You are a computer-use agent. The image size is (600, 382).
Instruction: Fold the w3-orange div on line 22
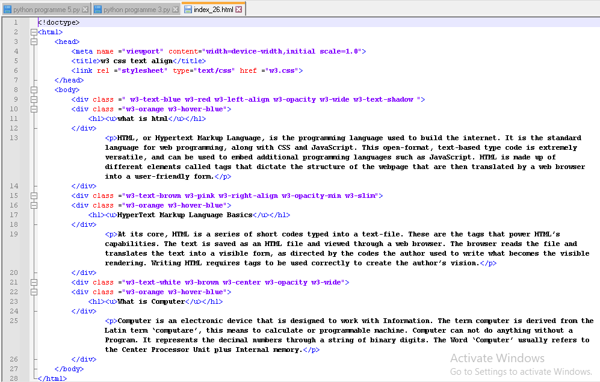34,292
